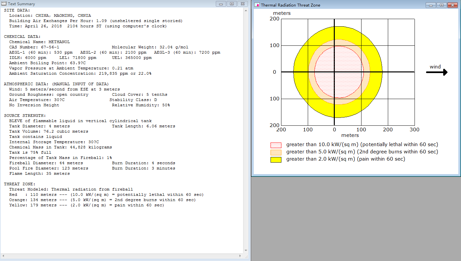The height and width of the screenshot is (261, 461).
Task: Click the 'No Inversion Height' text
Action: pos(34,105)
